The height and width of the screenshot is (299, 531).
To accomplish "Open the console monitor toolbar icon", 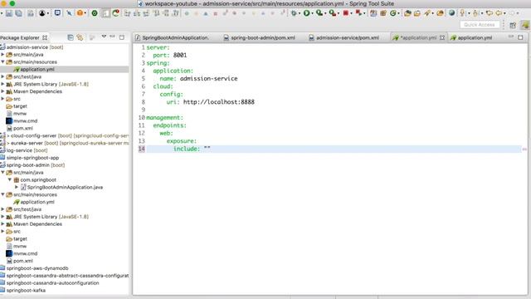I will 57,13.
